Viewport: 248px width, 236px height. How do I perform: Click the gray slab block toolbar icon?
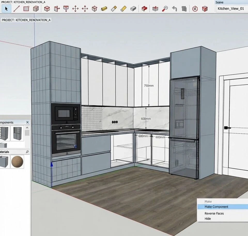click(x=133, y=9)
